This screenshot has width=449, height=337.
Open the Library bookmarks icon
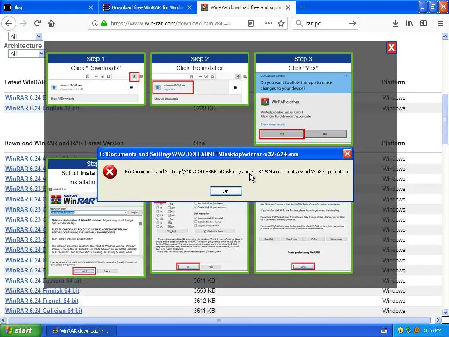point(410,23)
